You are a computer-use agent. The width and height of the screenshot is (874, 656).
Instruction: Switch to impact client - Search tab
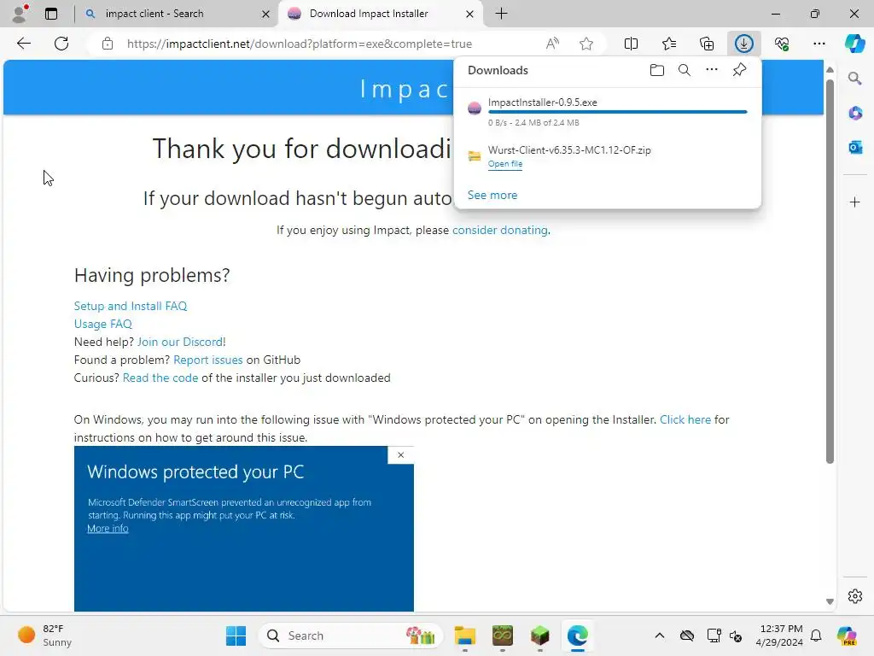tap(178, 14)
